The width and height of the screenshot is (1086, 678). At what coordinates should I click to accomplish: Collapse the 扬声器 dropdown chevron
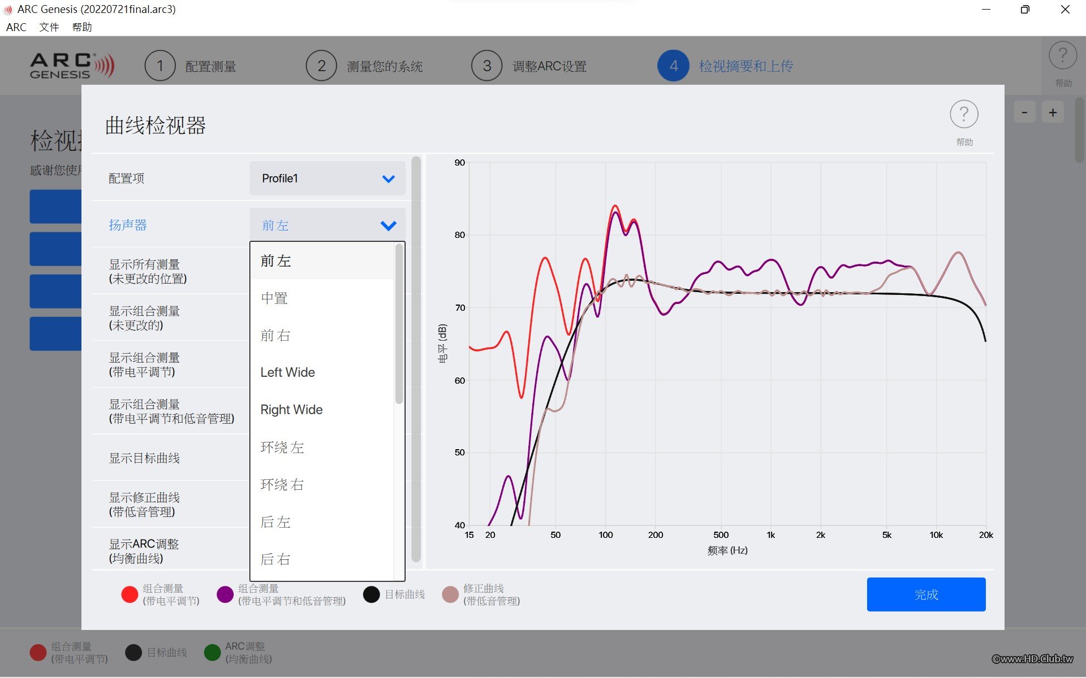tap(389, 226)
